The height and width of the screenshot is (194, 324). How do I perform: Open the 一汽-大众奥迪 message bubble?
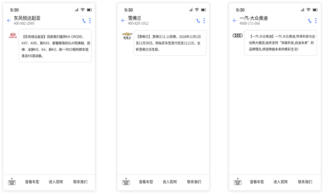[280, 43]
